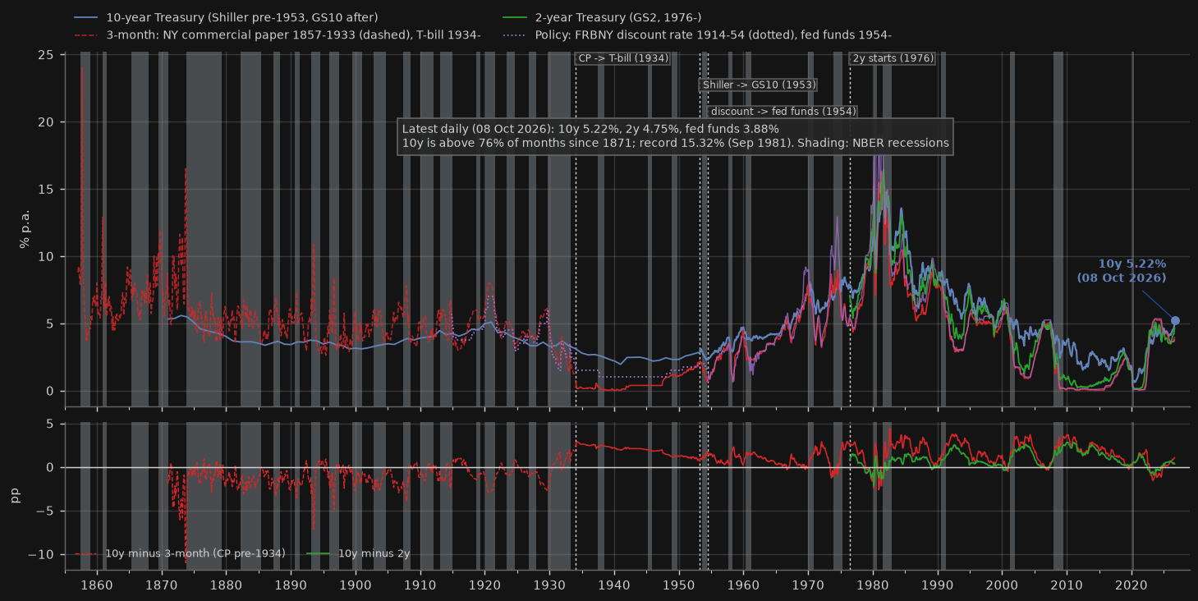Click the 10 tick on the upper y-axis
The width and height of the screenshot is (1198, 601).
(x=47, y=257)
